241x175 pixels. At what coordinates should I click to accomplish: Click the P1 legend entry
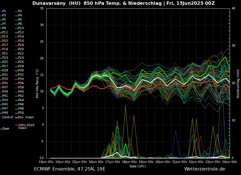coord(4,11)
